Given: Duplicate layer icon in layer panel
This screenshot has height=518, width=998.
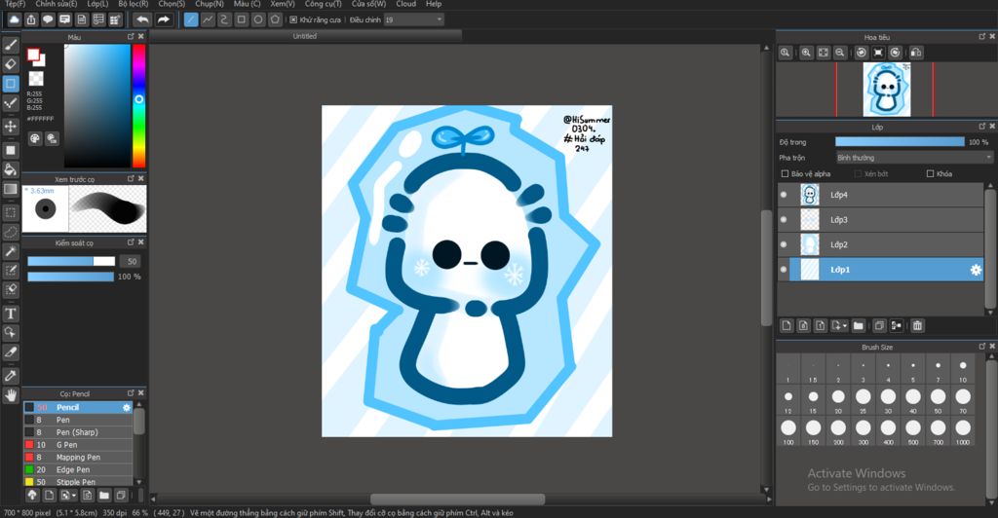Looking at the screenshot, I should pos(879,325).
